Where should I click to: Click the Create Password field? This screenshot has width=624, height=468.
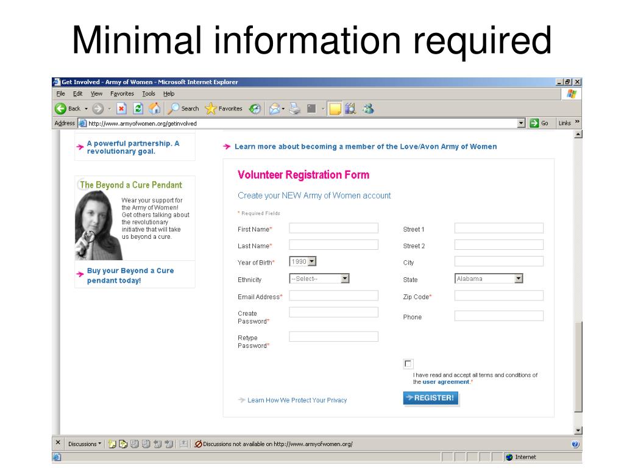[x=333, y=312]
